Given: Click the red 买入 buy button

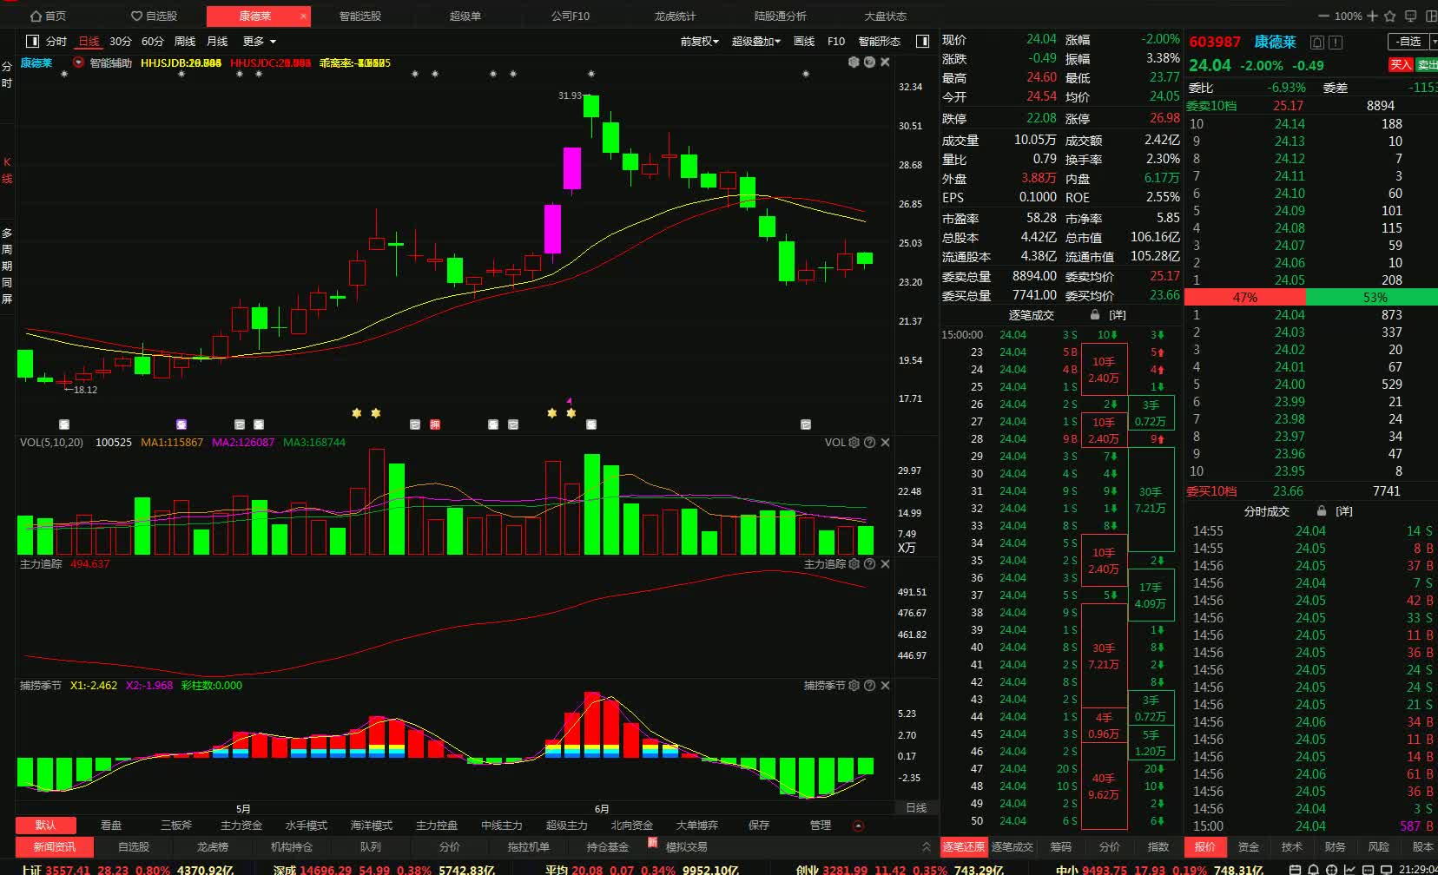Looking at the screenshot, I should click(1401, 64).
